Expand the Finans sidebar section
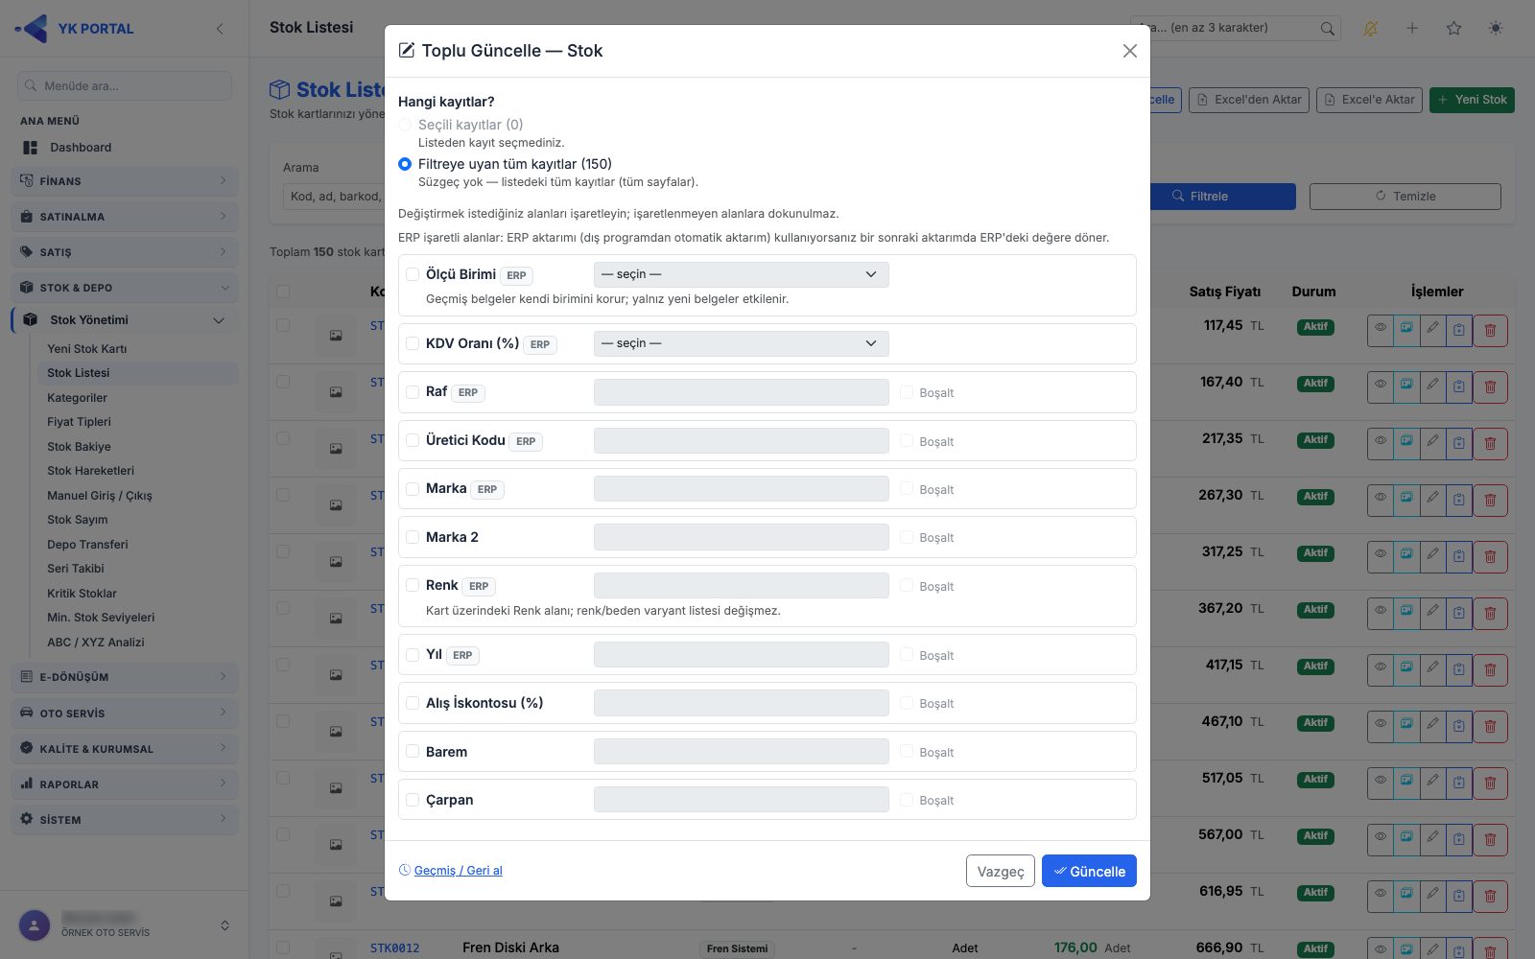The width and height of the screenshot is (1535, 959). pos(125,181)
